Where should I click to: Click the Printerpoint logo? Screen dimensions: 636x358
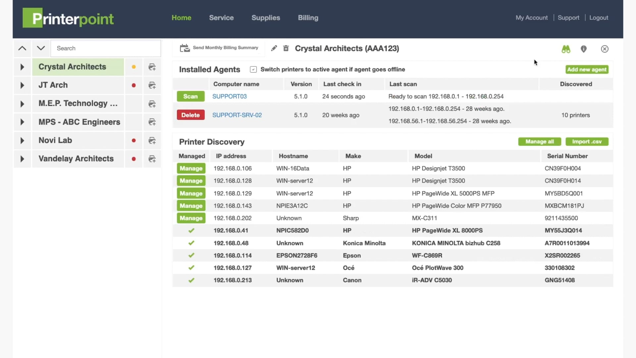pyautogui.click(x=68, y=18)
